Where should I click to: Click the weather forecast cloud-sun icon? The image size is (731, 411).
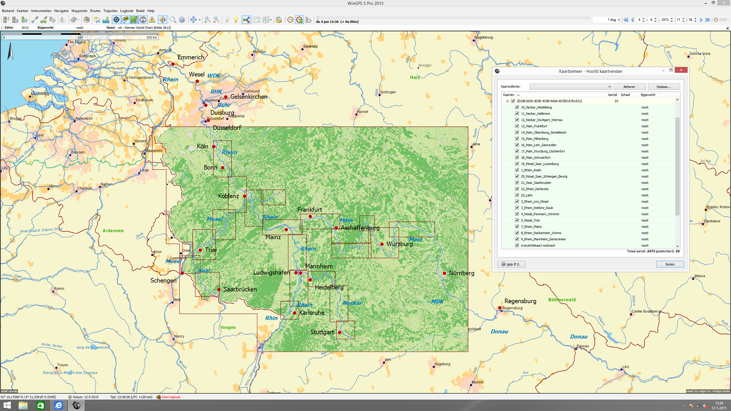(x=97, y=20)
